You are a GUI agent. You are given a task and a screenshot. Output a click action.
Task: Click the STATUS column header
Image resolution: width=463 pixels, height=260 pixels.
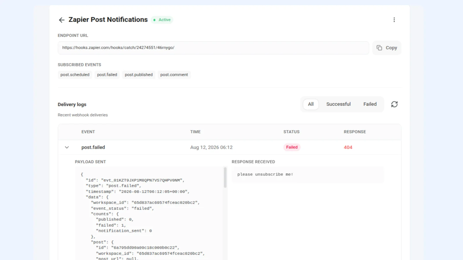pyautogui.click(x=291, y=132)
